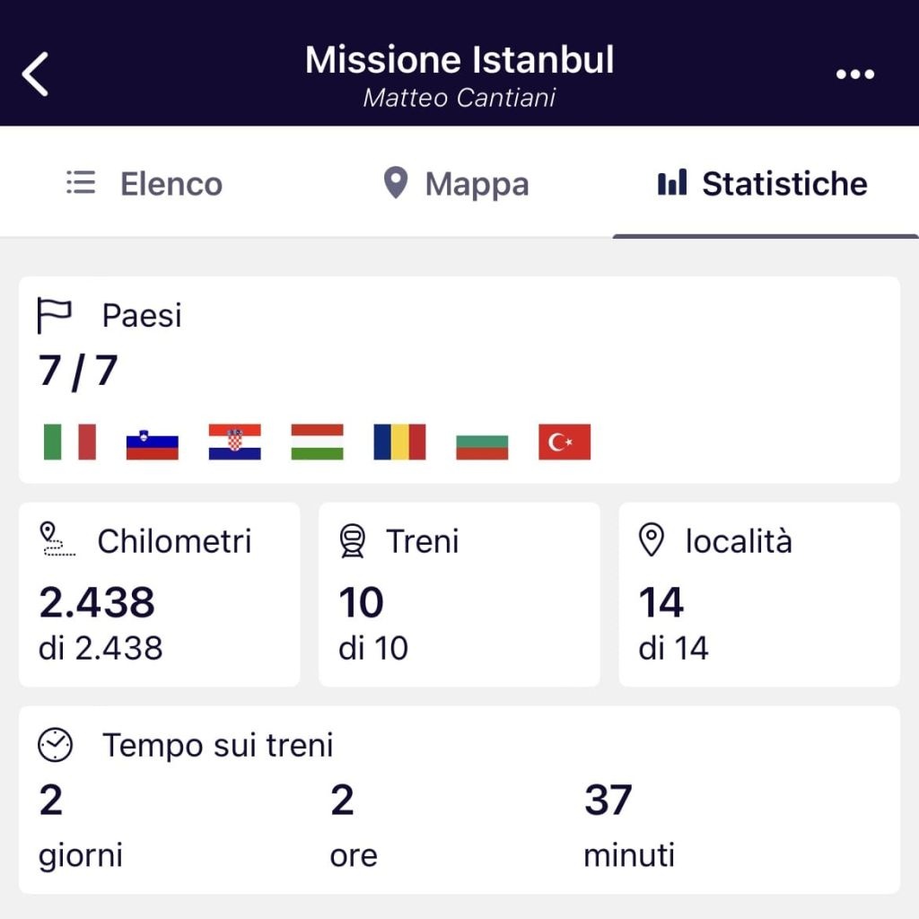Click the Chilometri route icon

coord(57,541)
